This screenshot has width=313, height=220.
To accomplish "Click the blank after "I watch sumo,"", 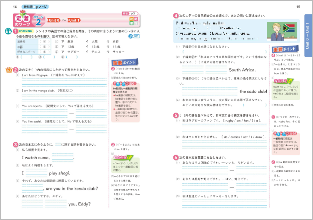I will (x=63, y=157).
